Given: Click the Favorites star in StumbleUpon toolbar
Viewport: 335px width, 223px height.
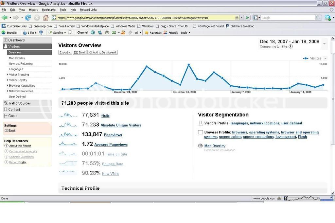Looking at the screenshot, I should pyautogui.click(x=153, y=33).
